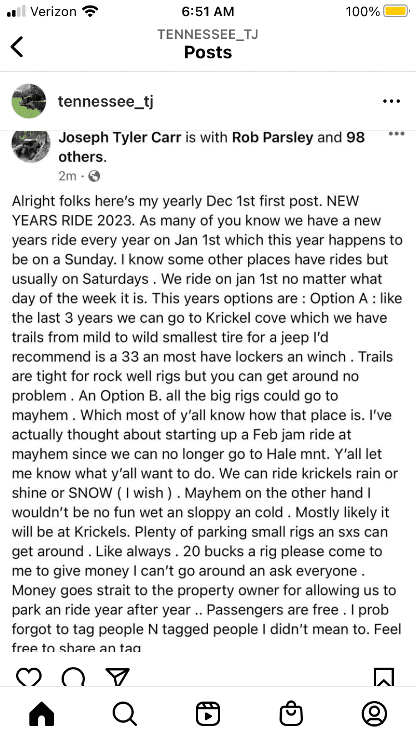
Task: Tap the public globe privacy icon
Action: [x=94, y=176]
